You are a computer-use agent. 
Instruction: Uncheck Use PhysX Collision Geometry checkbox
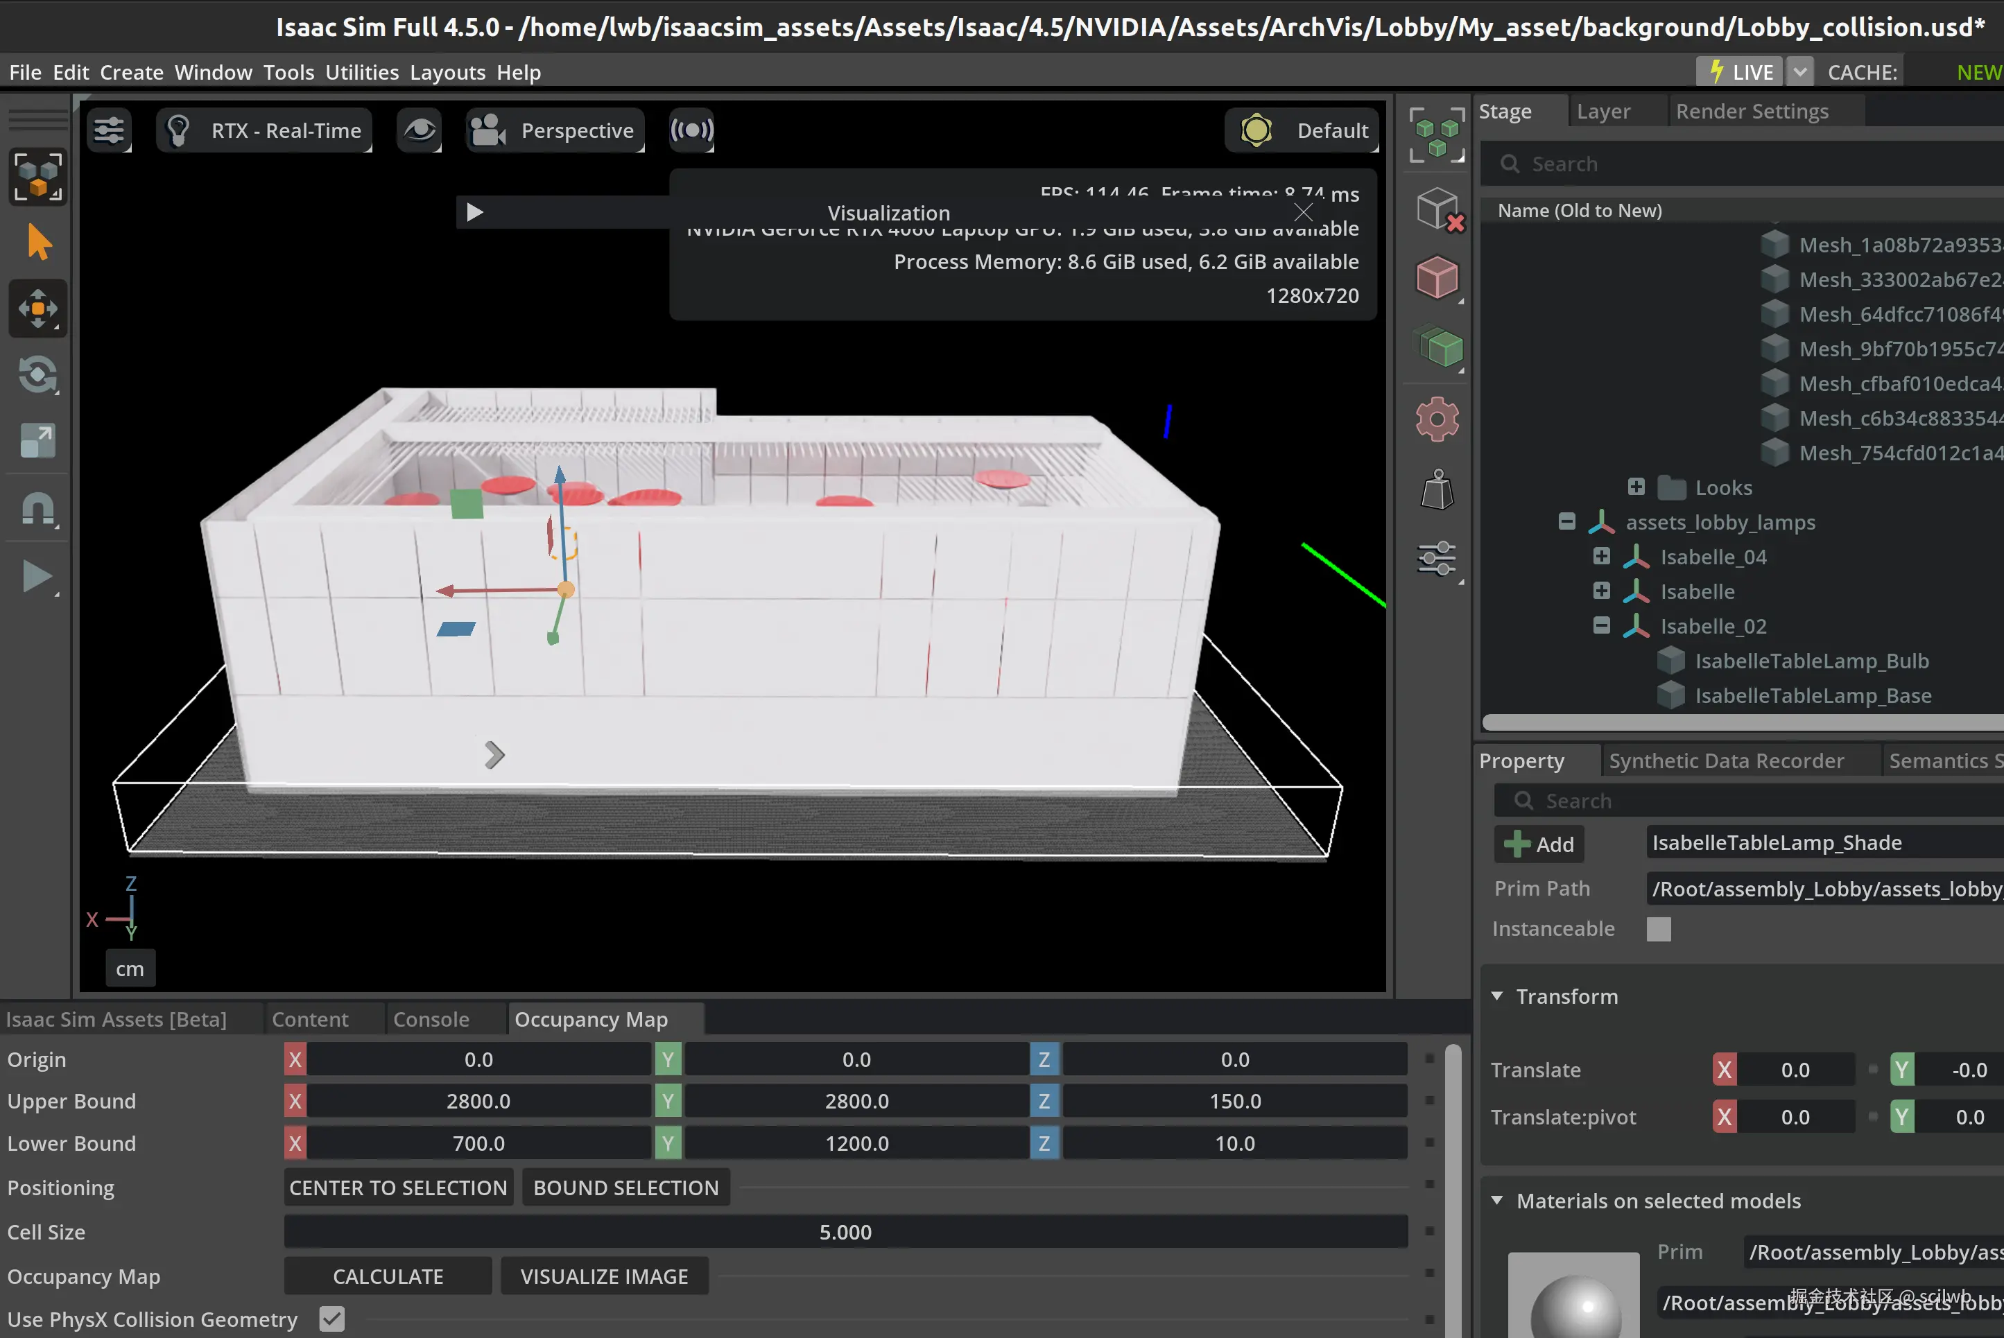click(x=332, y=1319)
